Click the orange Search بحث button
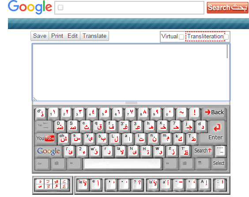The width and height of the screenshot is (249, 197). 227,7
